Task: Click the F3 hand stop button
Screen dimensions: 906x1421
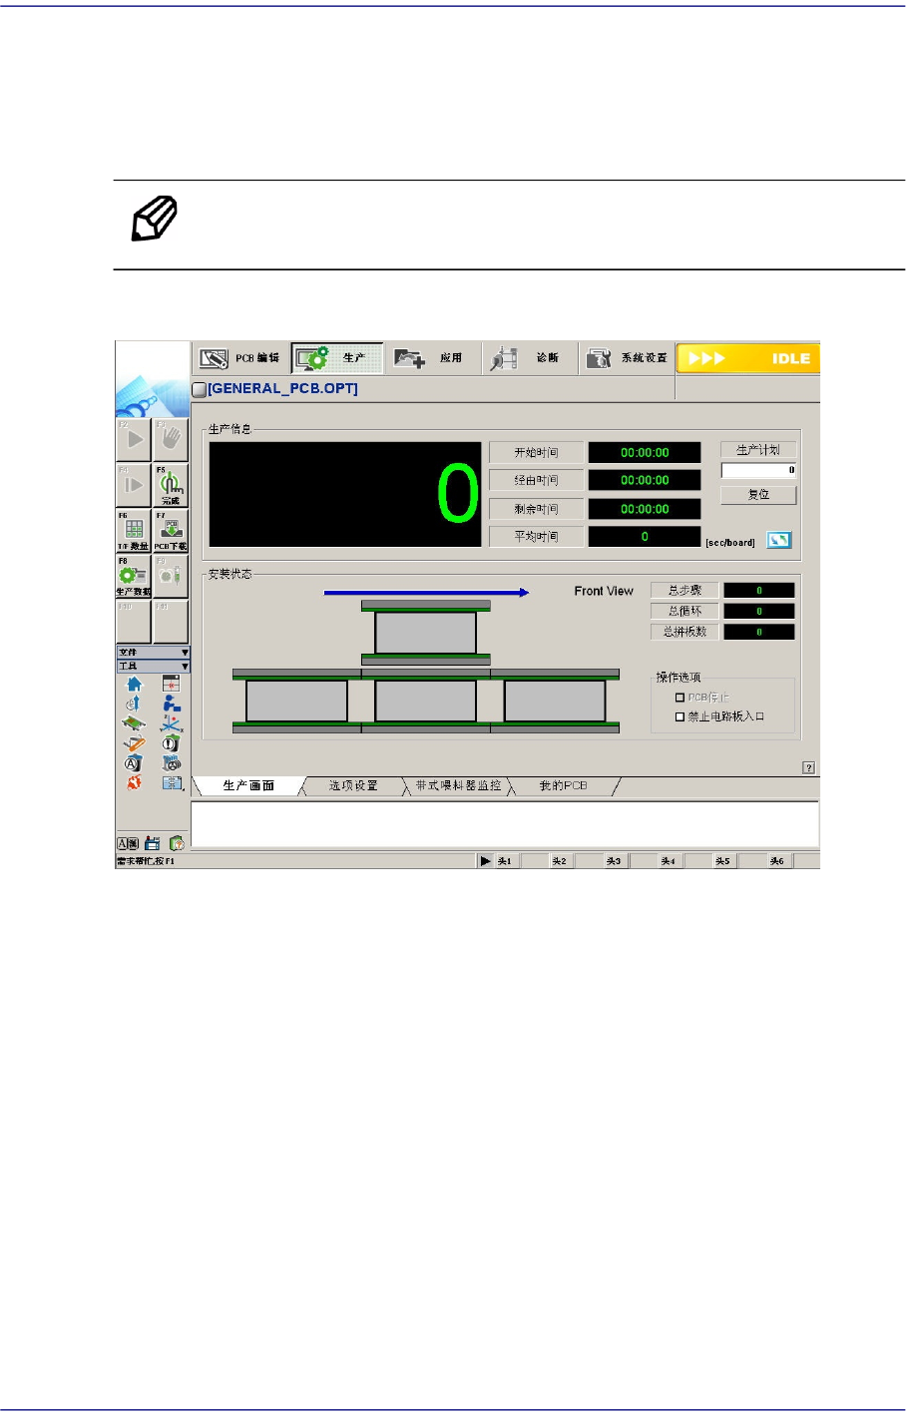Action: pyautogui.click(x=171, y=439)
